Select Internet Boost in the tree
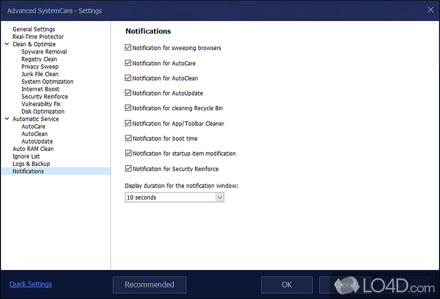The width and height of the screenshot is (440, 299). click(x=40, y=89)
